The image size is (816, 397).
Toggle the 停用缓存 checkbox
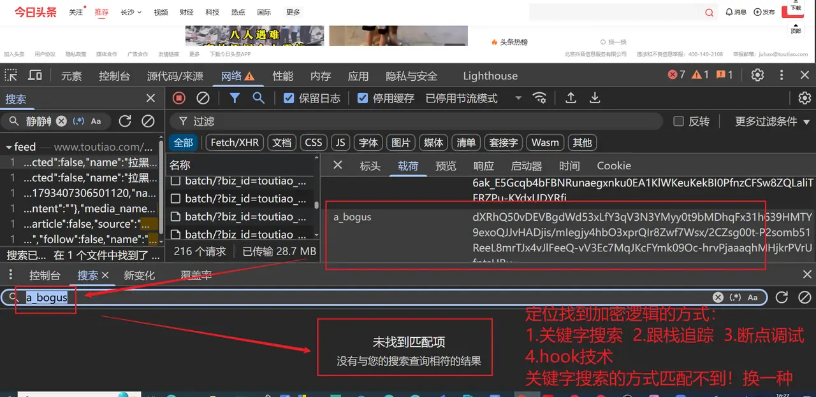[x=363, y=98]
